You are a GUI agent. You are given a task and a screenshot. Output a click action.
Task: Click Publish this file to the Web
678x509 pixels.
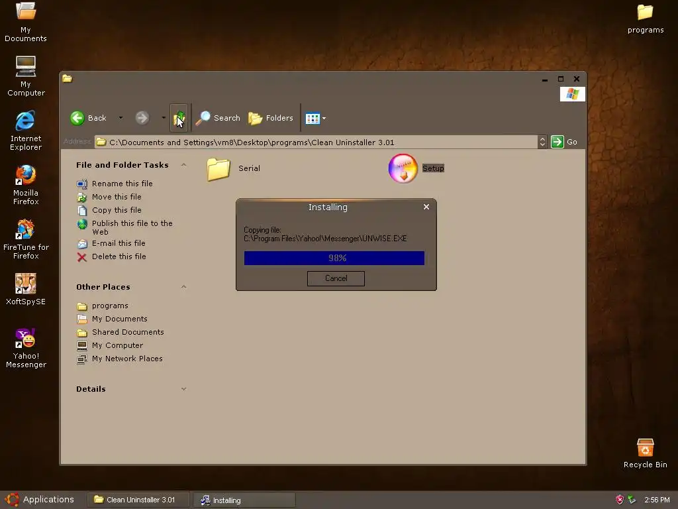coord(132,227)
